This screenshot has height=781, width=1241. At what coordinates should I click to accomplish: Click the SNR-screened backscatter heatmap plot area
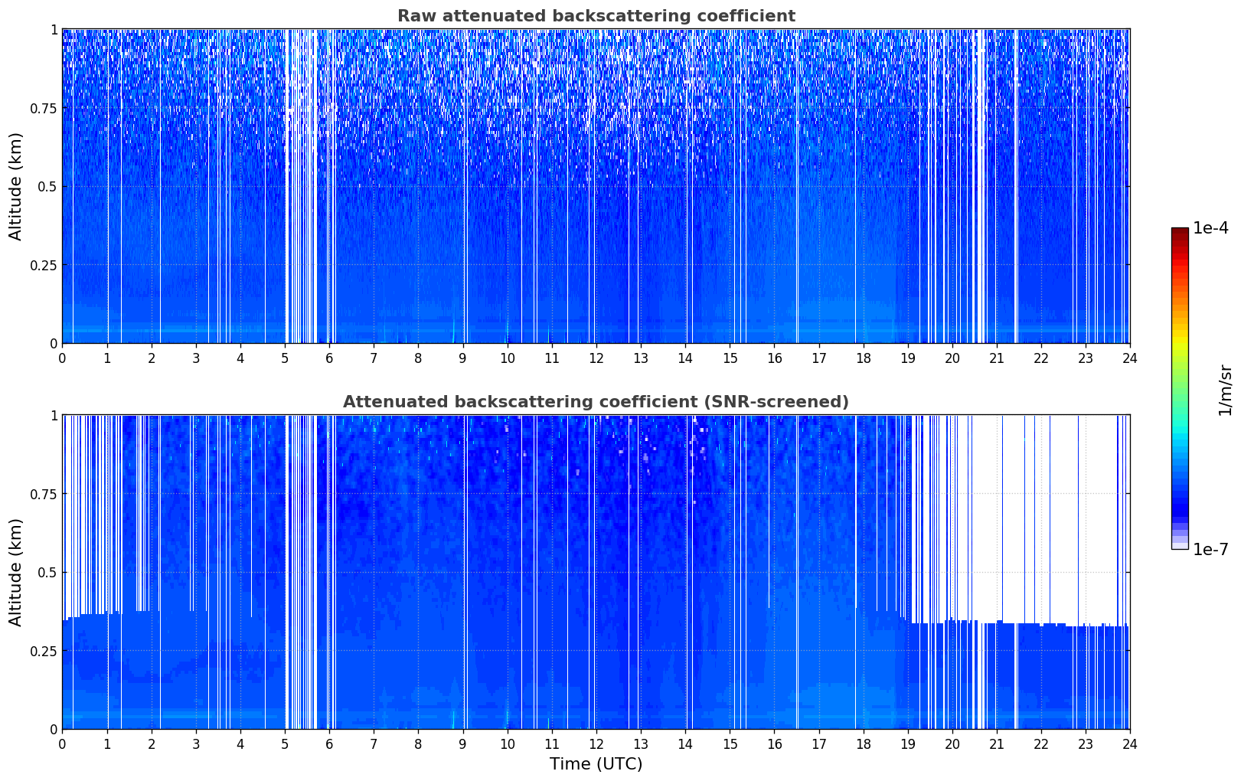coord(596,572)
